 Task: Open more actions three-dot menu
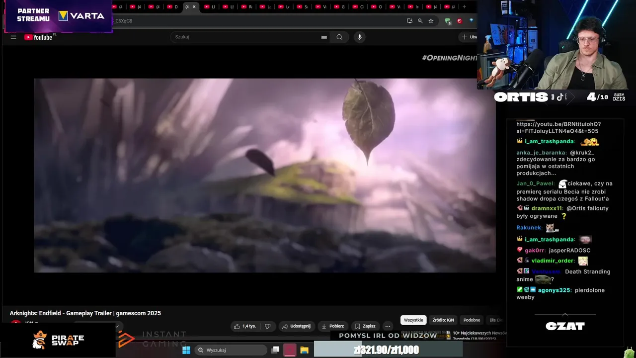tap(388, 326)
